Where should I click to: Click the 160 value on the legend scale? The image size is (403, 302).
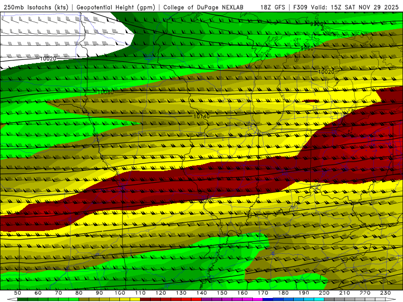click(243, 293)
